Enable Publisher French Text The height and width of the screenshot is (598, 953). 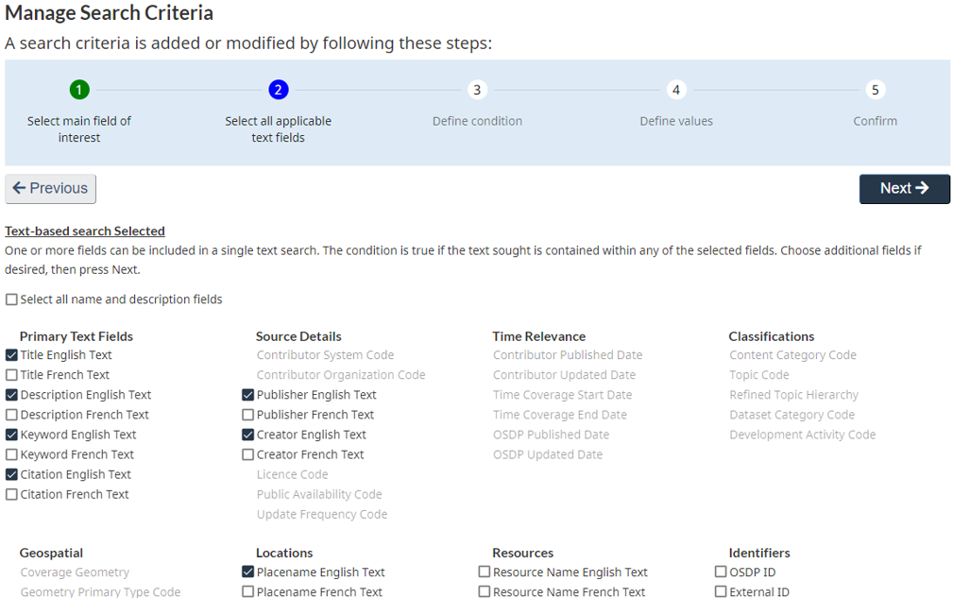tap(247, 414)
